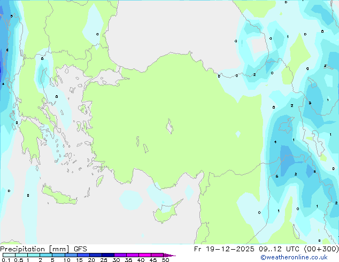This screenshot has height=262, width=339.
Task: Click the large central lake in Turkey
Action: (x=169, y=127)
